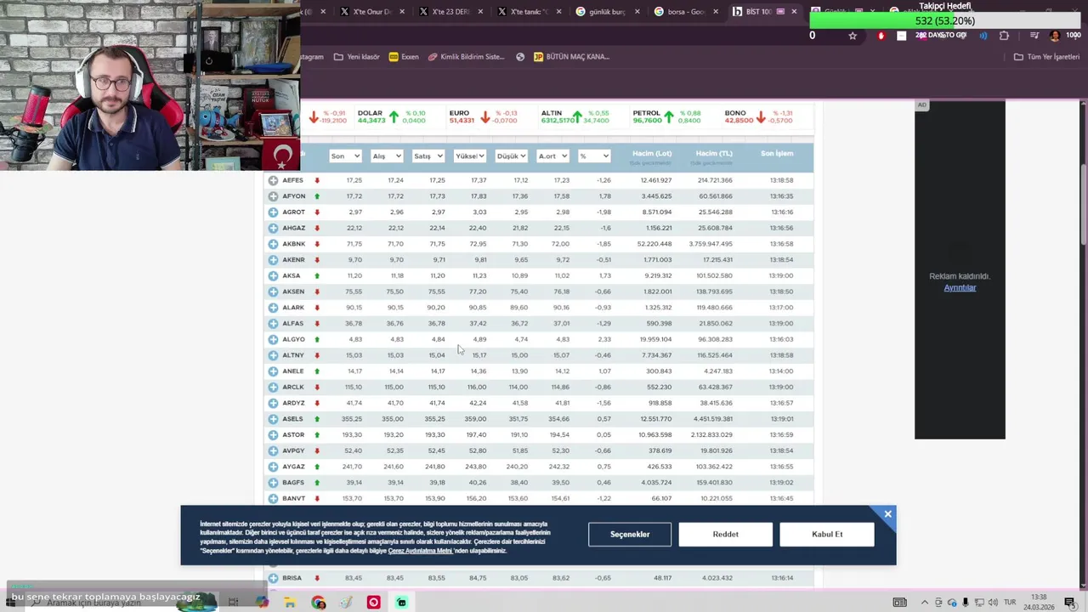Open the Son column dropdown
The height and width of the screenshot is (612, 1088).
[345, 156]
